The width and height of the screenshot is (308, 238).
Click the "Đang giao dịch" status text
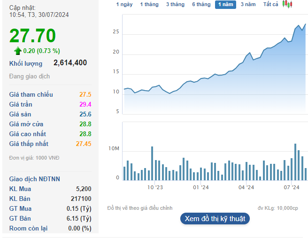click(30, 76)
